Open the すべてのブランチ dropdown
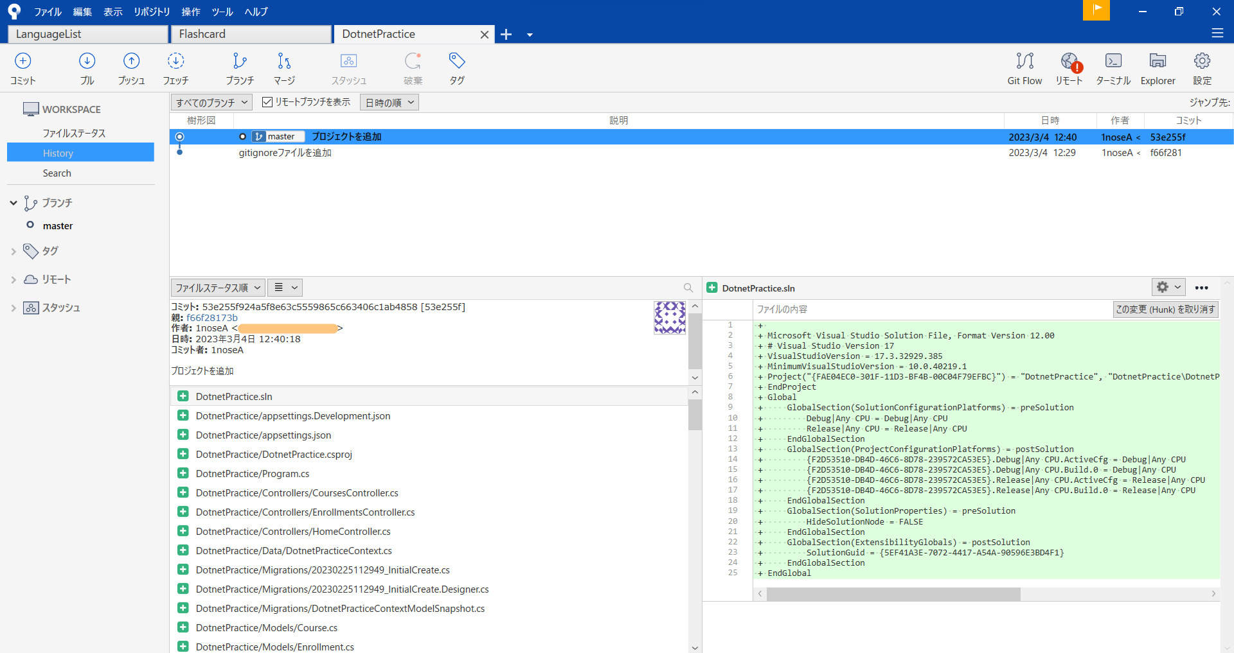1234x653 pixels. point(209,101)
